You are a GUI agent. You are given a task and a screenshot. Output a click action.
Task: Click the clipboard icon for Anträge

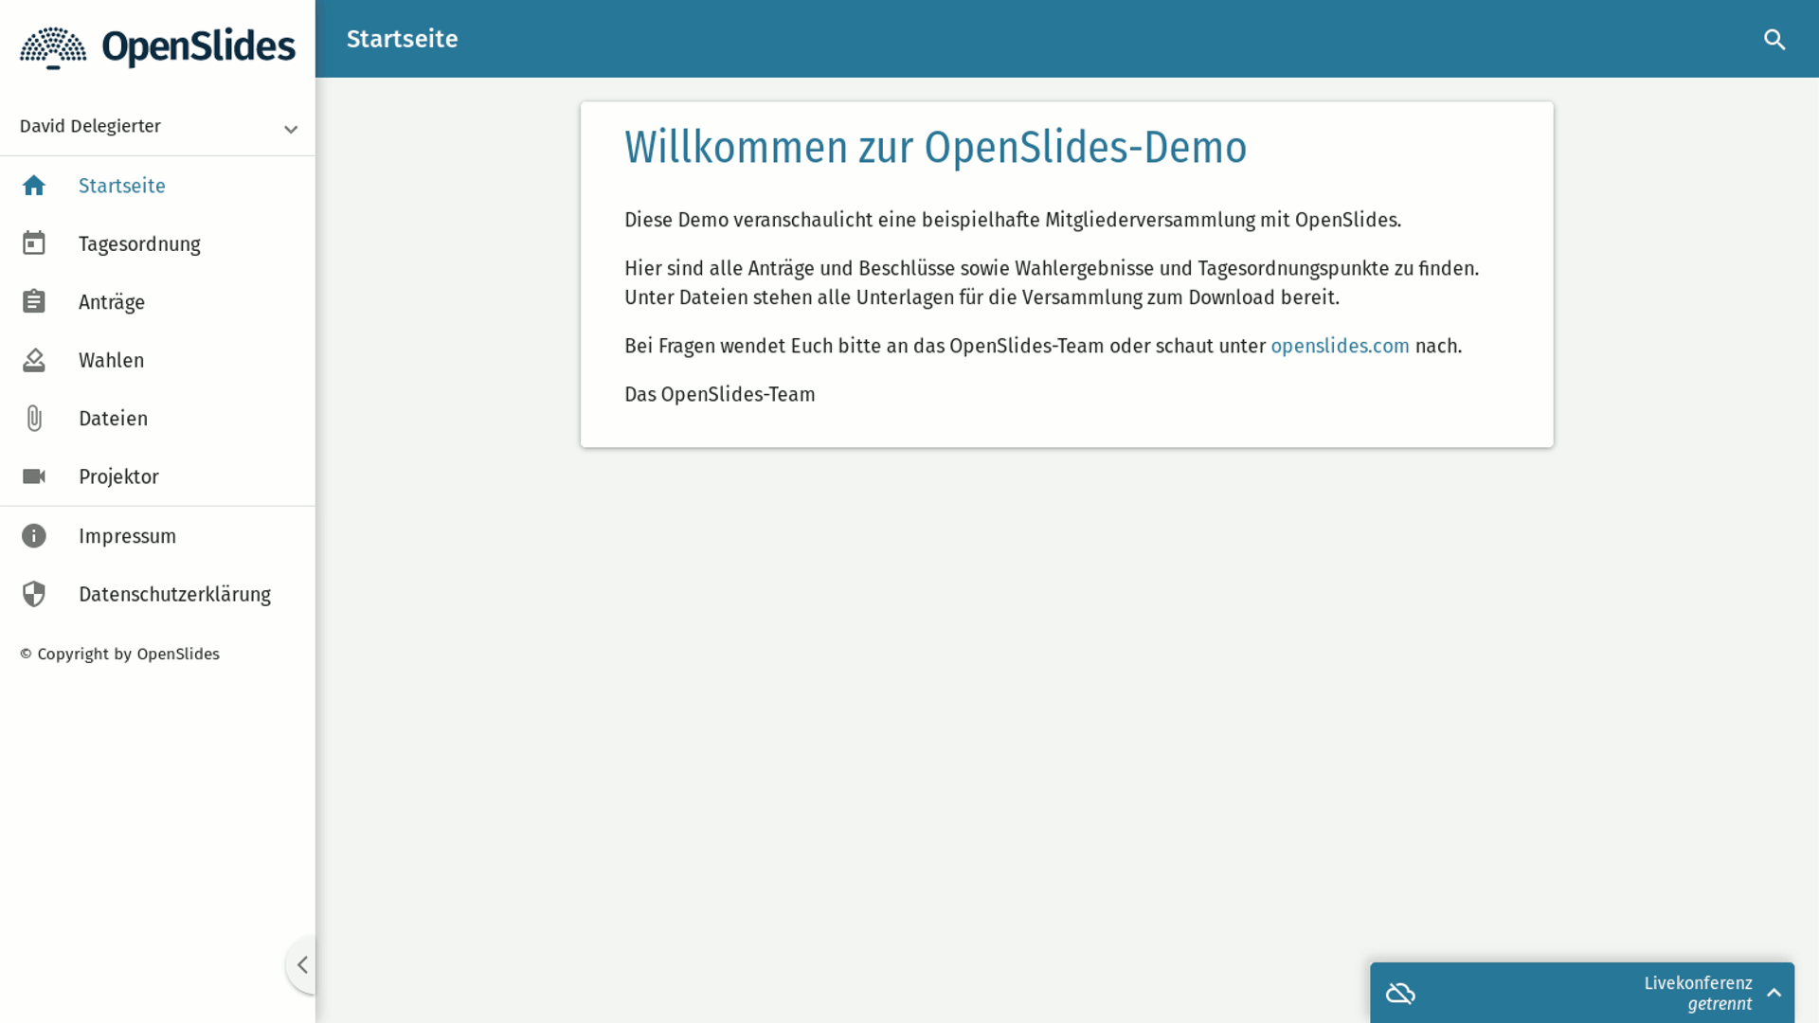pyautogui.click(x=34, y=302)
